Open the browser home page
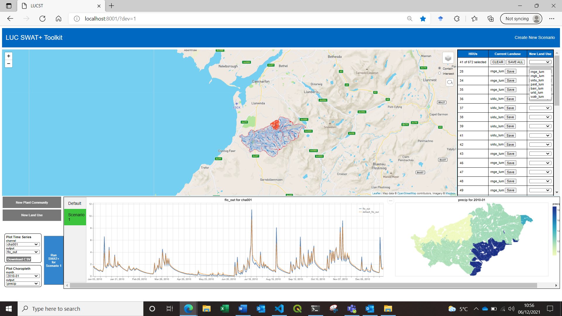 coord(59,19)
